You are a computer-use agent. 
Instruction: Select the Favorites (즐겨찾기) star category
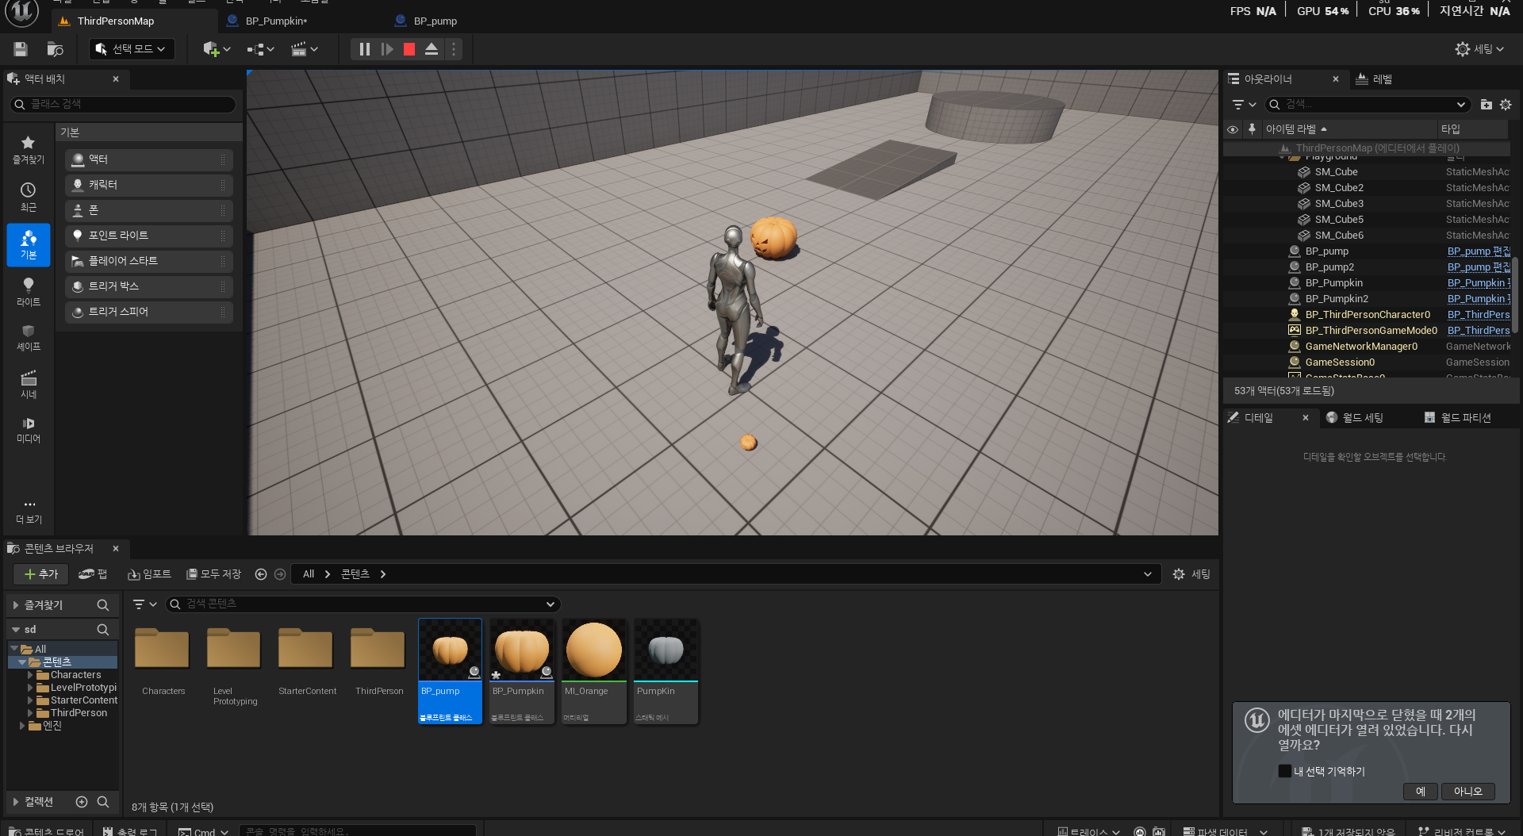tap(28, 150)
